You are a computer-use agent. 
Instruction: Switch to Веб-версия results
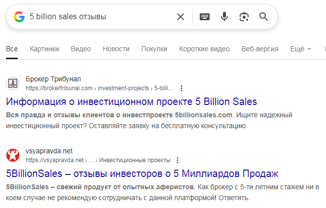tap(260, 49)
